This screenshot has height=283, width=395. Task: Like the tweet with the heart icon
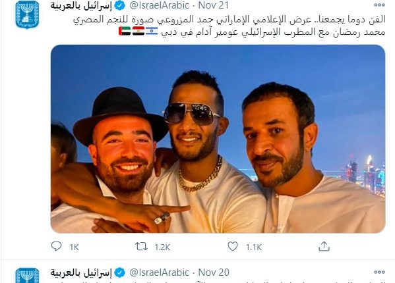[233, 246]
